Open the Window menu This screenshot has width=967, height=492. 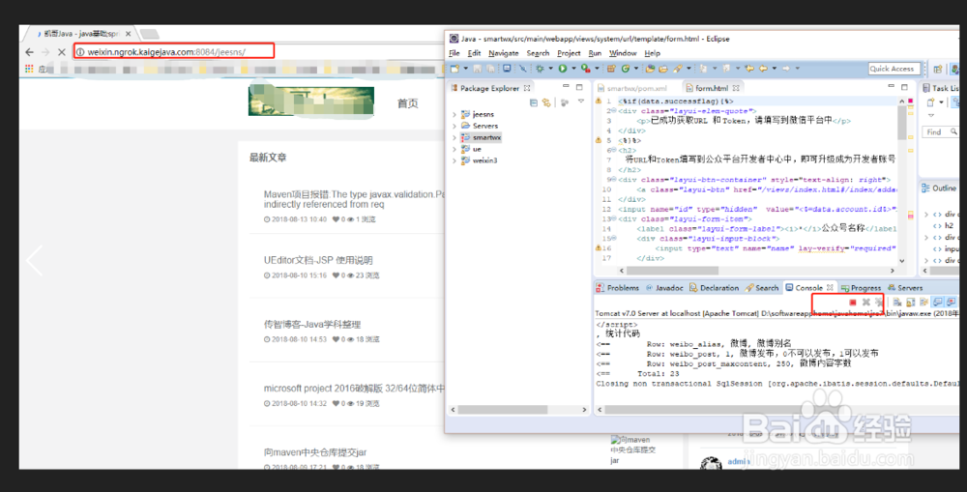coord(623,53)
